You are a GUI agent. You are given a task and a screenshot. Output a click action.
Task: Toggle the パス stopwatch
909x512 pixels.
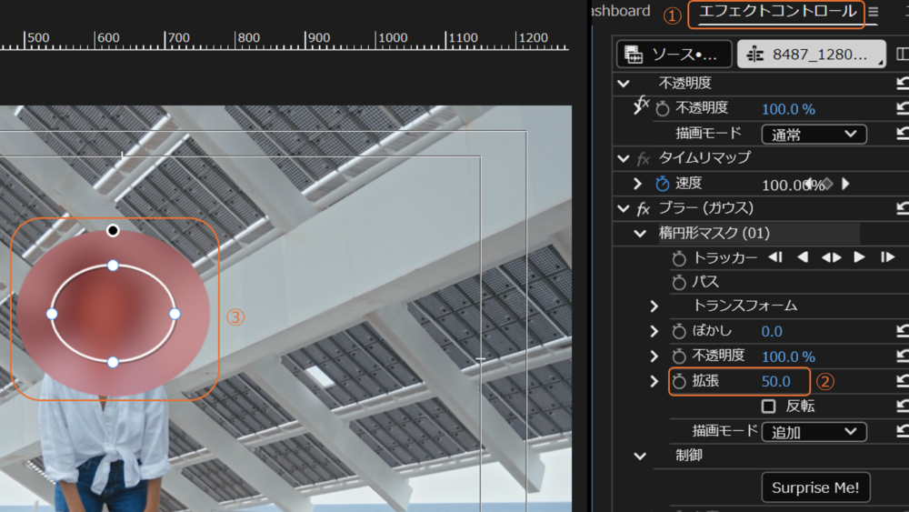(679, 283)
